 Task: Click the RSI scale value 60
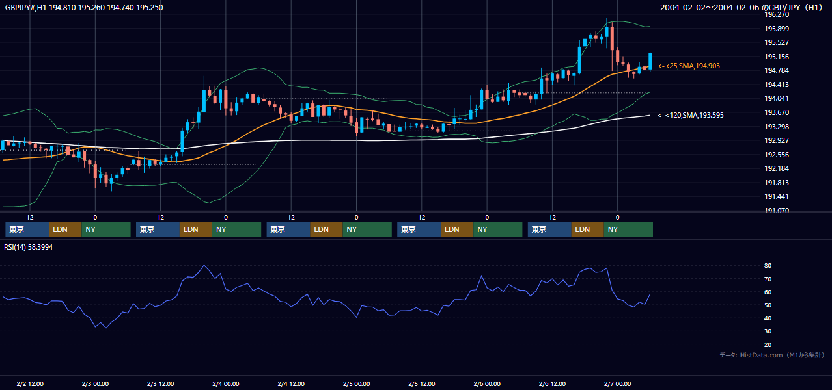pos(768,292)
